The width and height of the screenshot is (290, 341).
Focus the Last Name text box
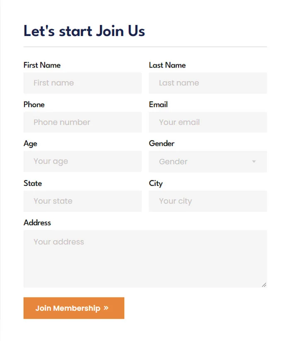[208, 83]
